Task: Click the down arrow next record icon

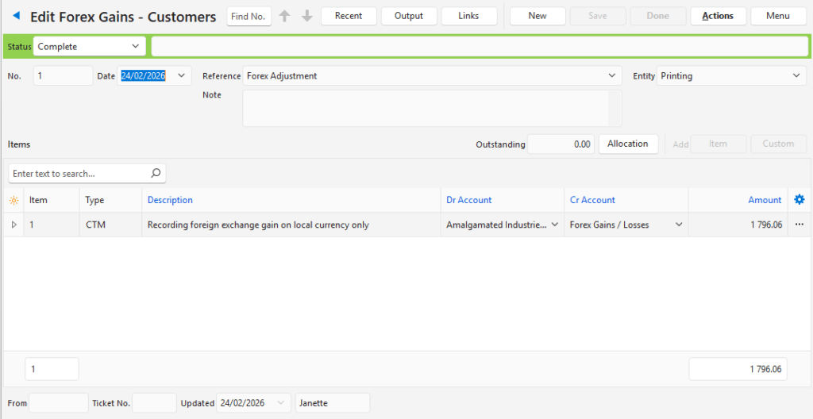Action: coord(307,16)
